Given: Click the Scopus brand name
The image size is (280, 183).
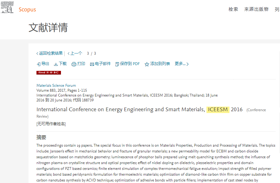Looking at the screenshot, I should (x=27, y=9).
